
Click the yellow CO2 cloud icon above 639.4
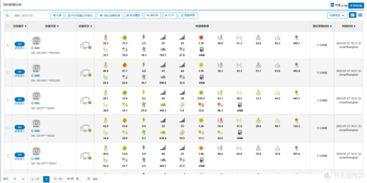click(x=163, y=132)
